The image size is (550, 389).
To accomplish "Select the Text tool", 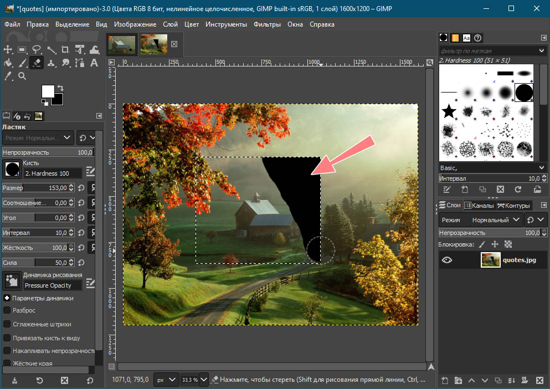I will point(94,63).
